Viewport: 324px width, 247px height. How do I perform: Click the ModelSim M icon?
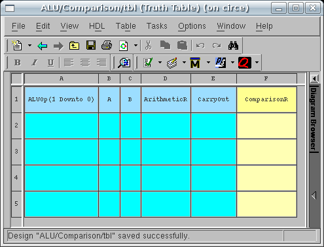(195, 63)
